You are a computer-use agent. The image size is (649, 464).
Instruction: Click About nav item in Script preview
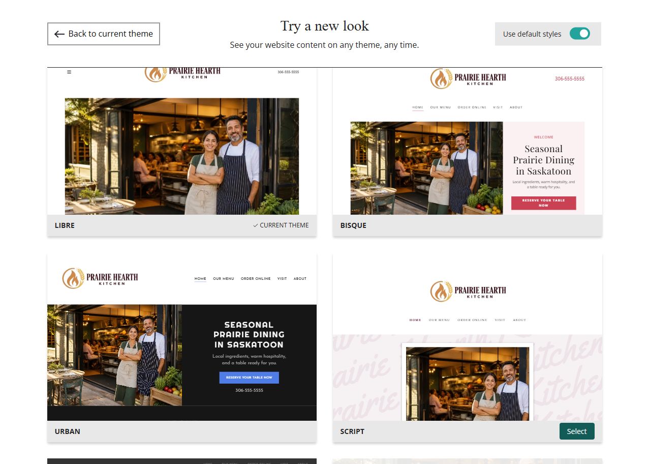point(519,320)
